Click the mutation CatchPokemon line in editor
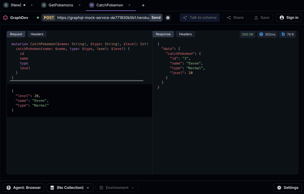The width and height of the screenshot is (304, 194). click(80, 44)
